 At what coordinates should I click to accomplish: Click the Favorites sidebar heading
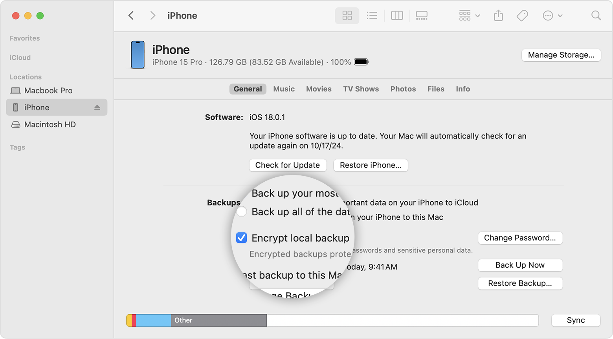(25, 38)
